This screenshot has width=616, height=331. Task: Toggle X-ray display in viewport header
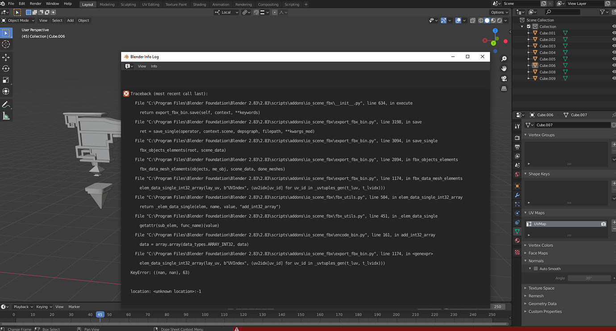click(x=472, y=21)
